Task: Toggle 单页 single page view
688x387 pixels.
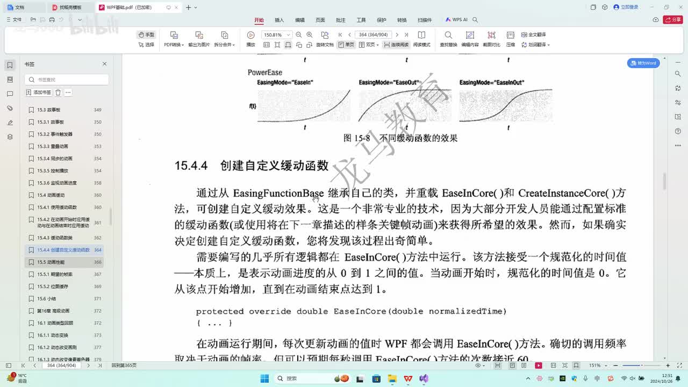Action: tap(346, 45)
